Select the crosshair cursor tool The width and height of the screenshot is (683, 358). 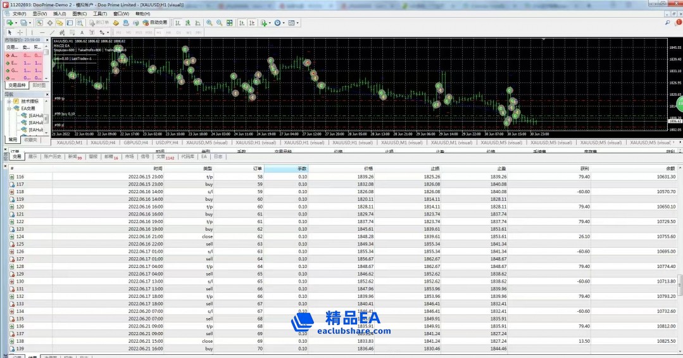(20, 32)
